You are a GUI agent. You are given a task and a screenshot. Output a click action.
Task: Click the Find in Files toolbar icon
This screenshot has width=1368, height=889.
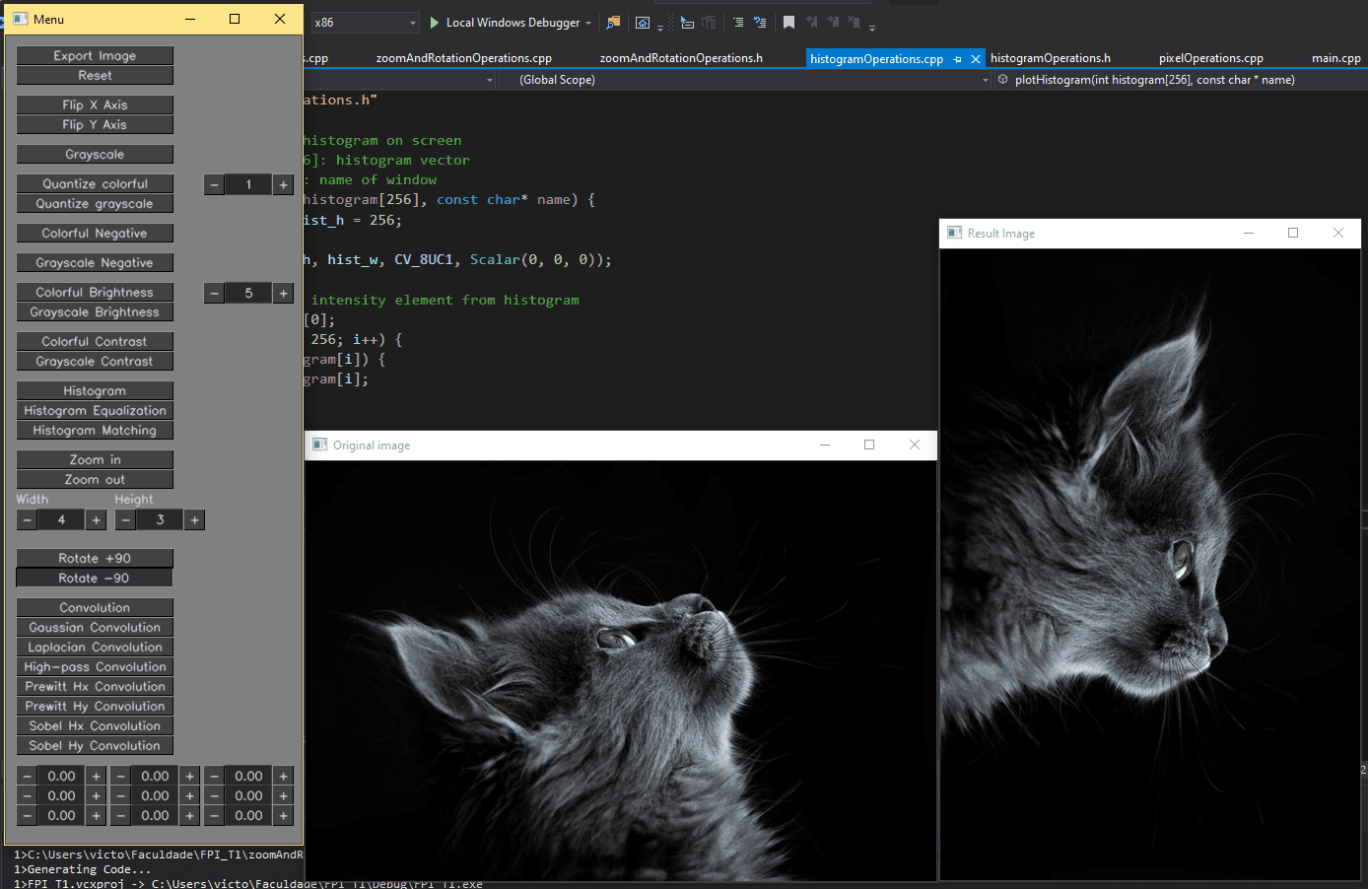pyautogui.click(x=613, y=22)
